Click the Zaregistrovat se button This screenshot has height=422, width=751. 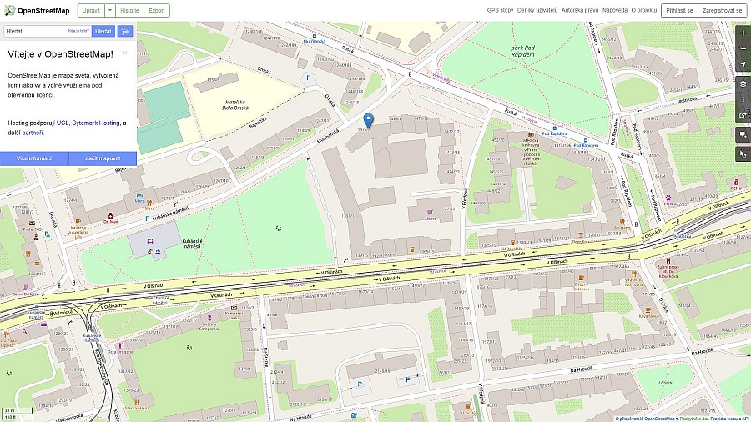point(722,11)
